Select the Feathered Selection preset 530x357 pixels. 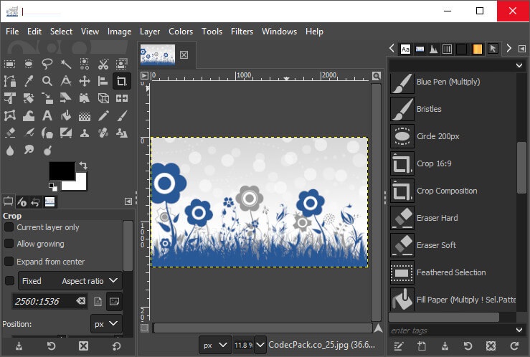click(x=450, y=272)
